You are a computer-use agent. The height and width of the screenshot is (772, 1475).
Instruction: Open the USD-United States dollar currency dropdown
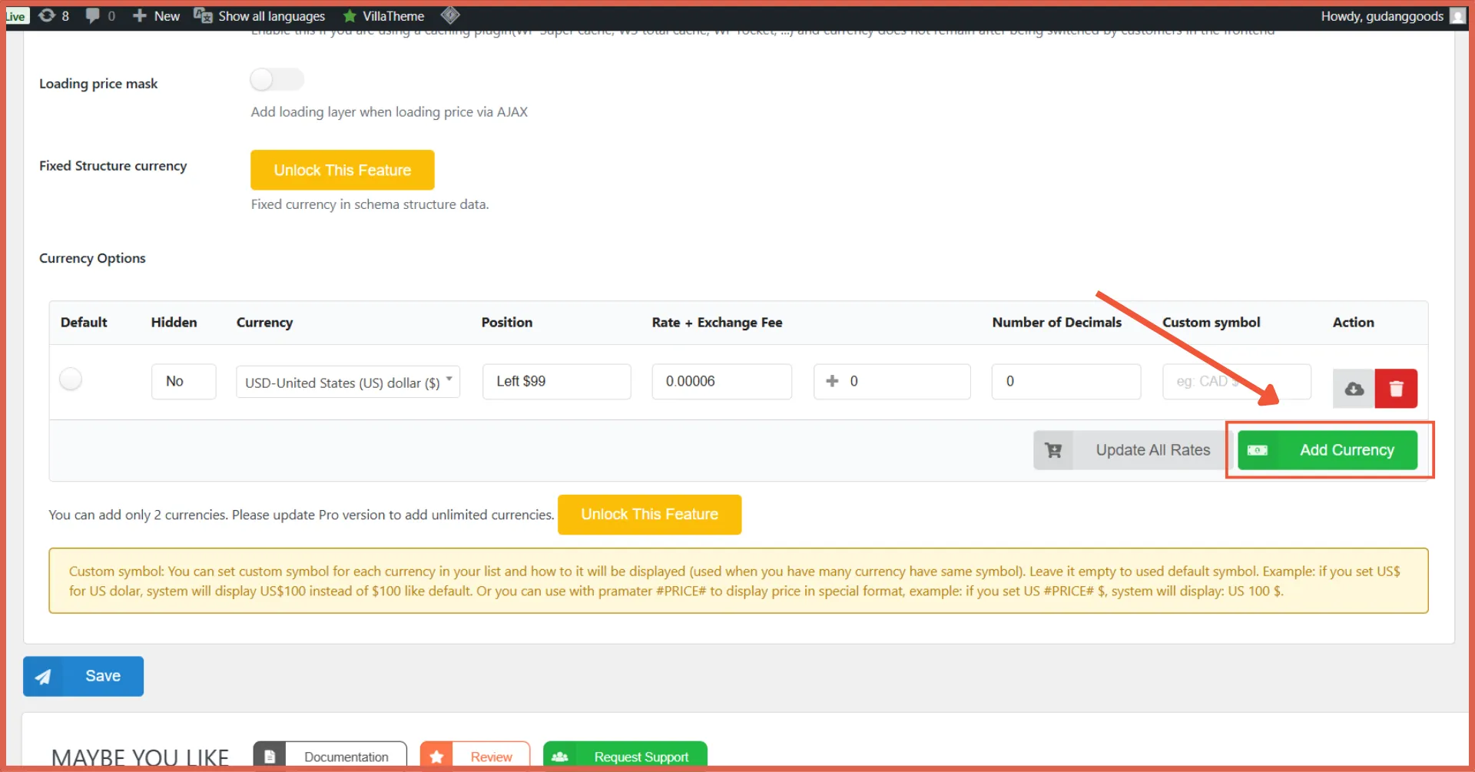[347, 382]
